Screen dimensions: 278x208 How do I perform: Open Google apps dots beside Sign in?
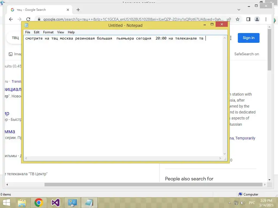(x=231, y=38)
